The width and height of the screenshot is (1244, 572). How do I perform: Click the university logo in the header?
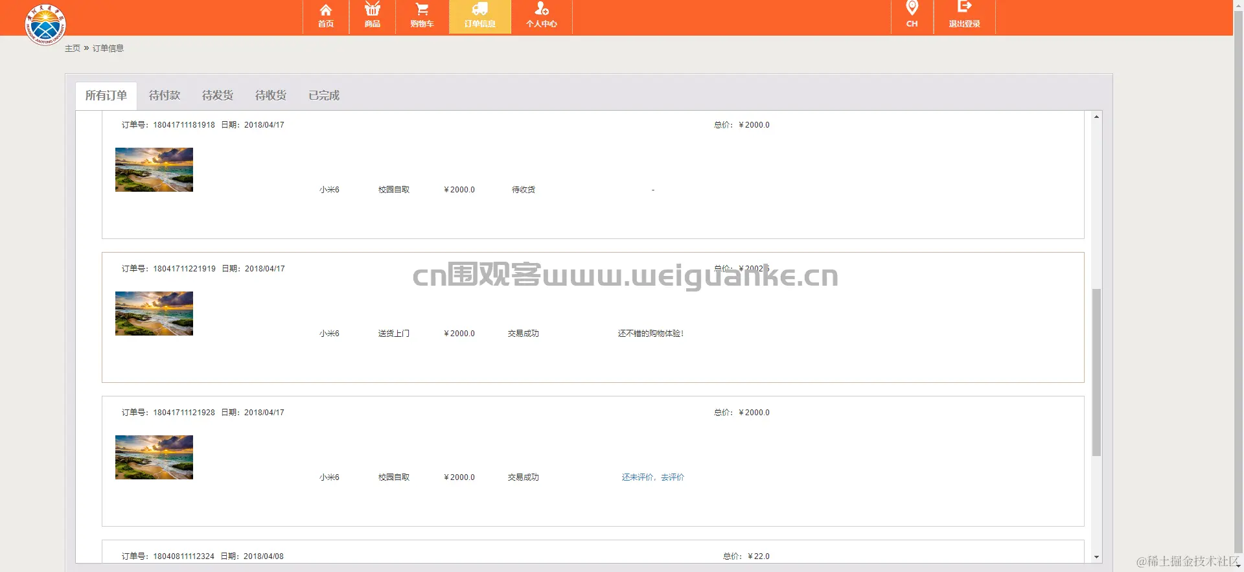(45, 25)
